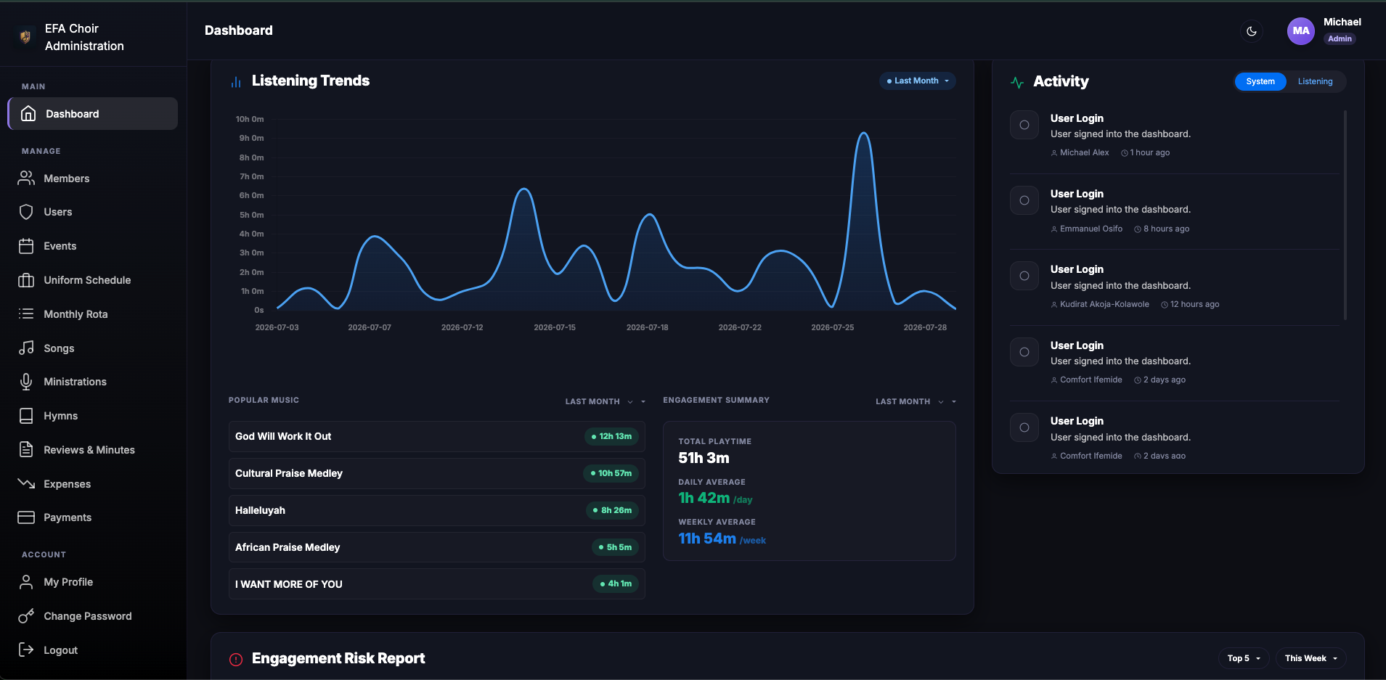Select the Halleluyah song row

click(x=436, y=510)
